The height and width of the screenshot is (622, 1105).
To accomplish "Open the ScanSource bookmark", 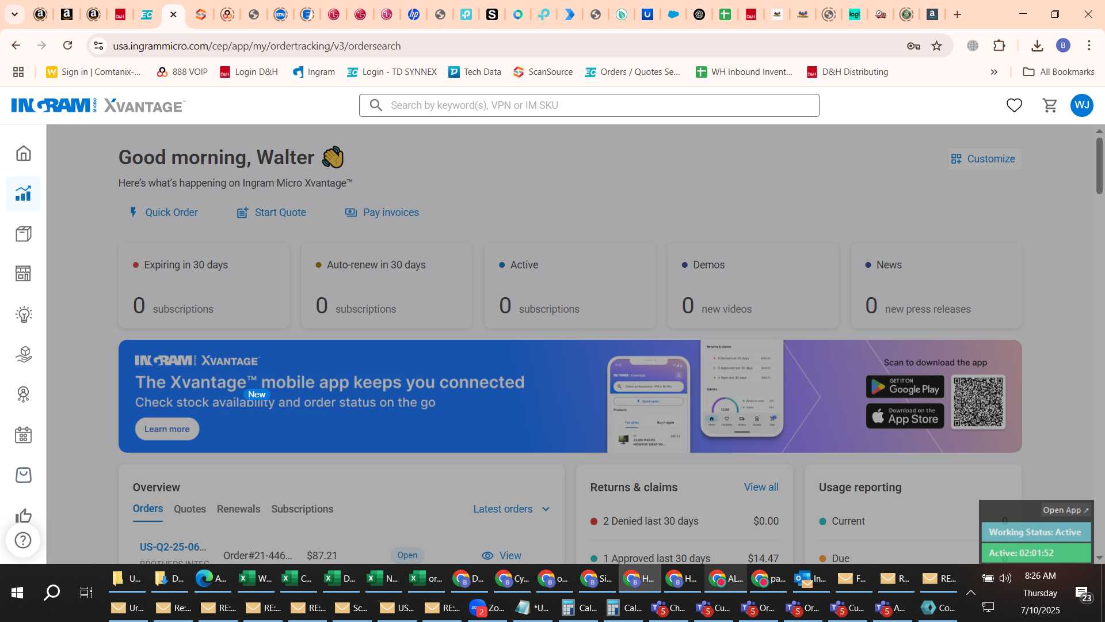I will (543, 72).
